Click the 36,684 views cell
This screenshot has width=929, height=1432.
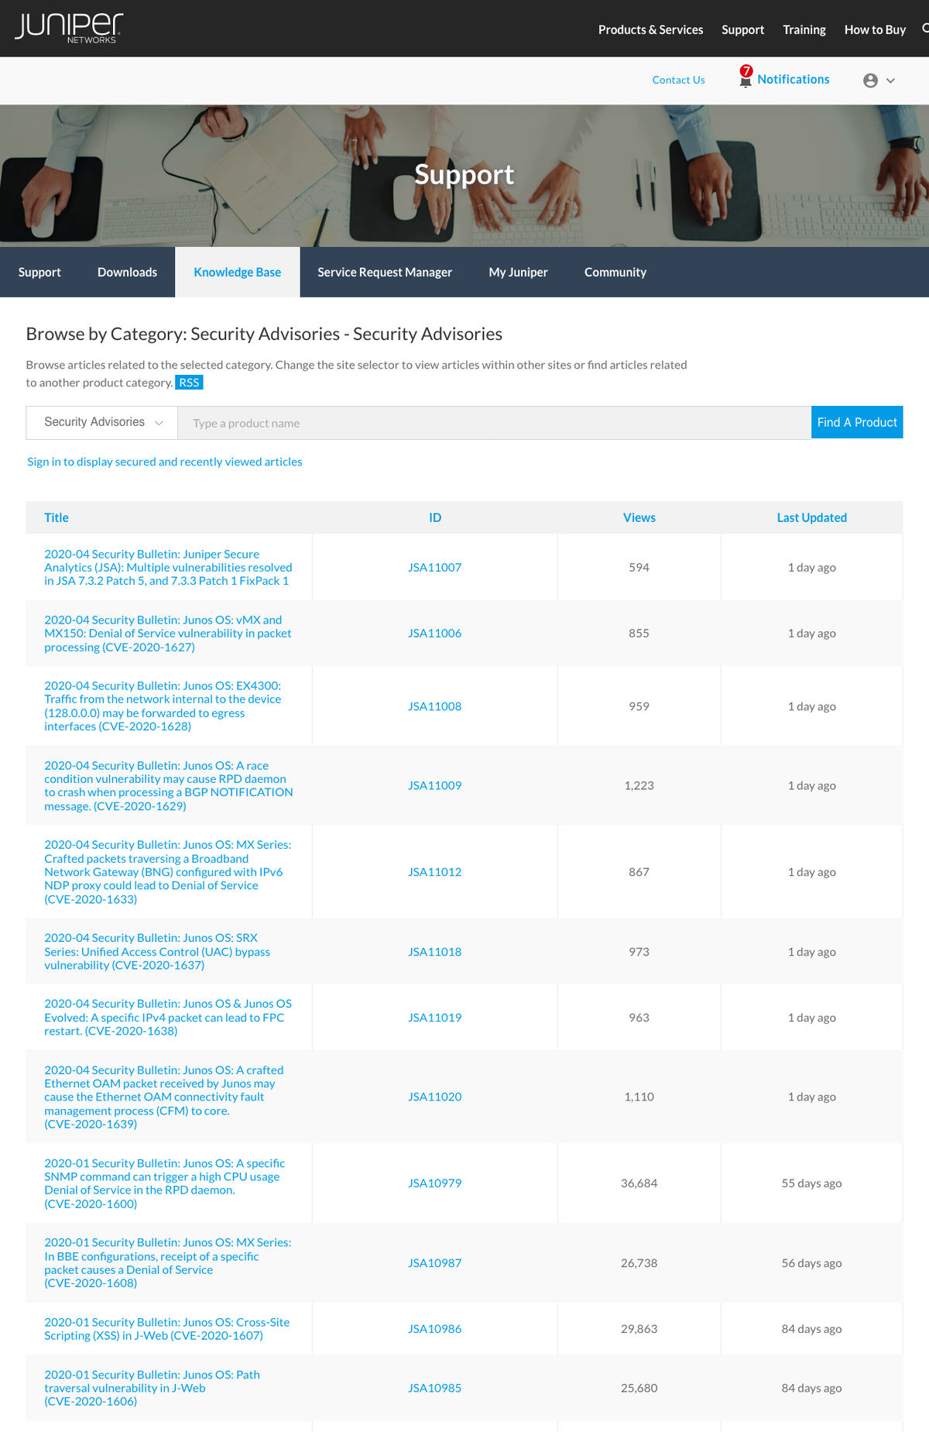point(639,1183)
